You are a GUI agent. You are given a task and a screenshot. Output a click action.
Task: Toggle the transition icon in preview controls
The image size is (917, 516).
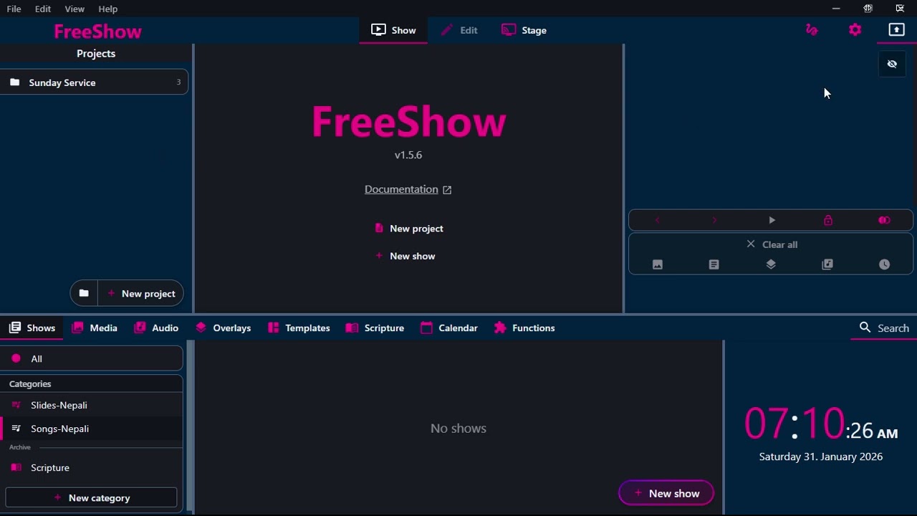pyautogui.click(x=884, y=220)
